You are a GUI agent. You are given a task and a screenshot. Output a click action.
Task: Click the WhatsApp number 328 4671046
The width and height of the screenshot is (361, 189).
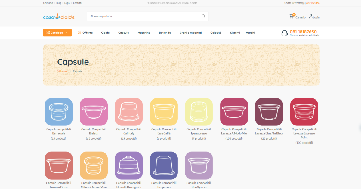(313, 3)
